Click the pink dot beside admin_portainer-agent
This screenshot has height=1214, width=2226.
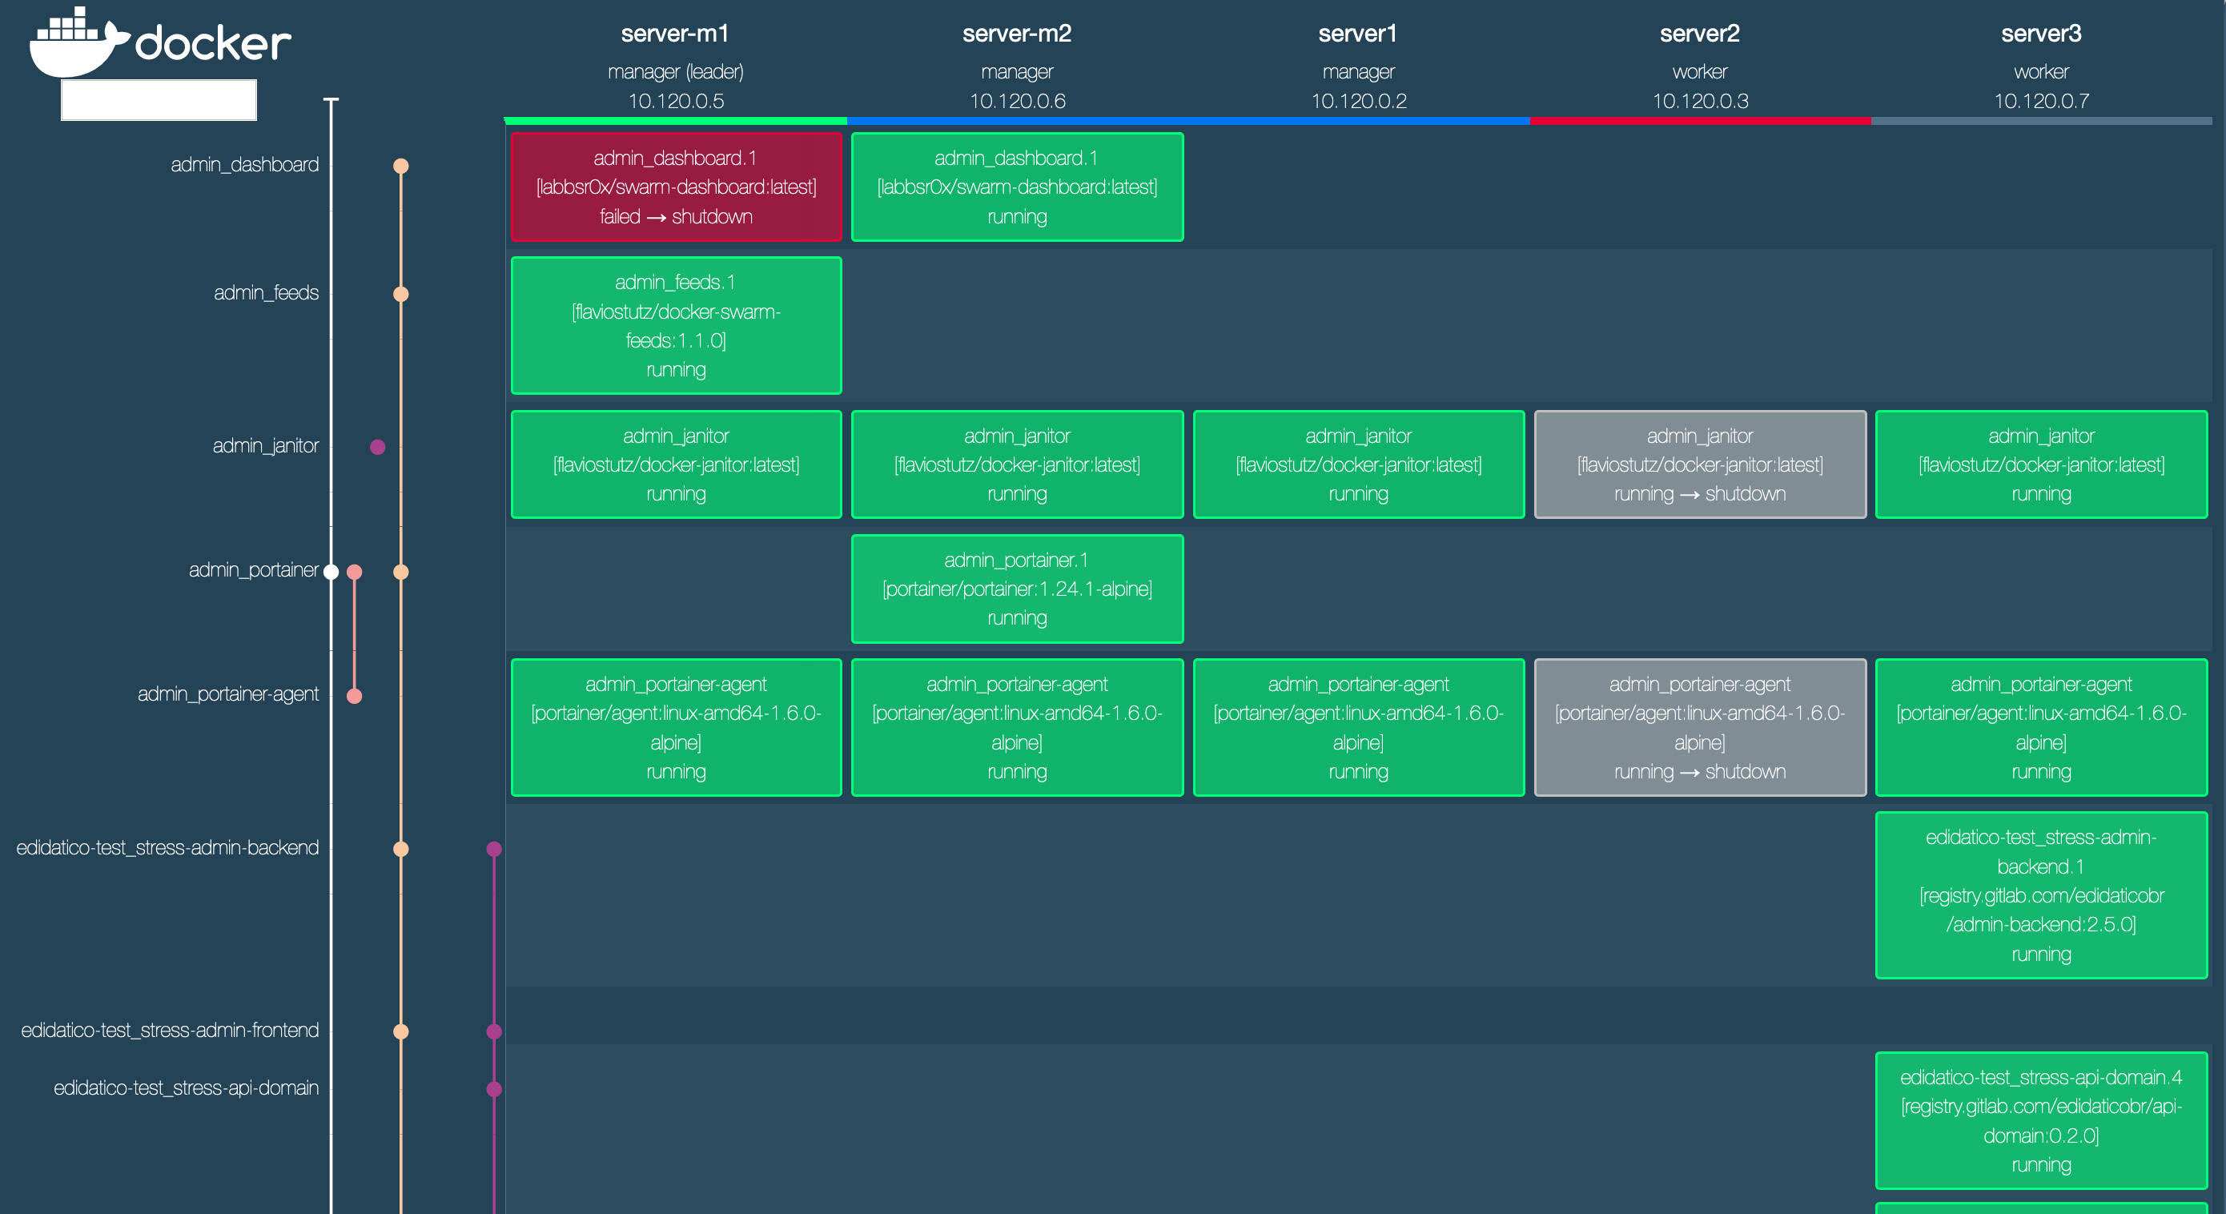[x=356, y=693]
